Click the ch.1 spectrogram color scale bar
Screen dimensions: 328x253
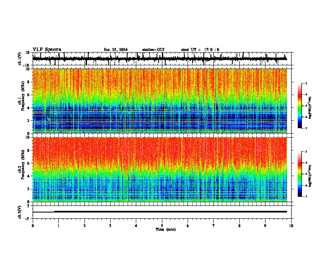click(x=300, y=106)
